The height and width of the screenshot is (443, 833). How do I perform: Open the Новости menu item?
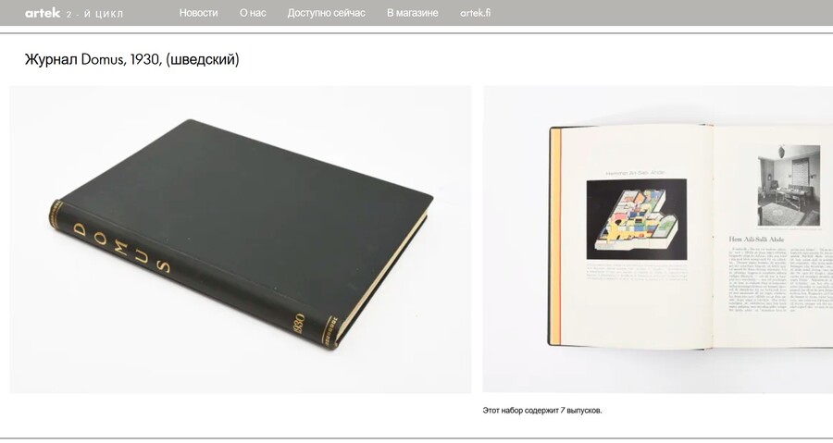click(x=198, y=13)
